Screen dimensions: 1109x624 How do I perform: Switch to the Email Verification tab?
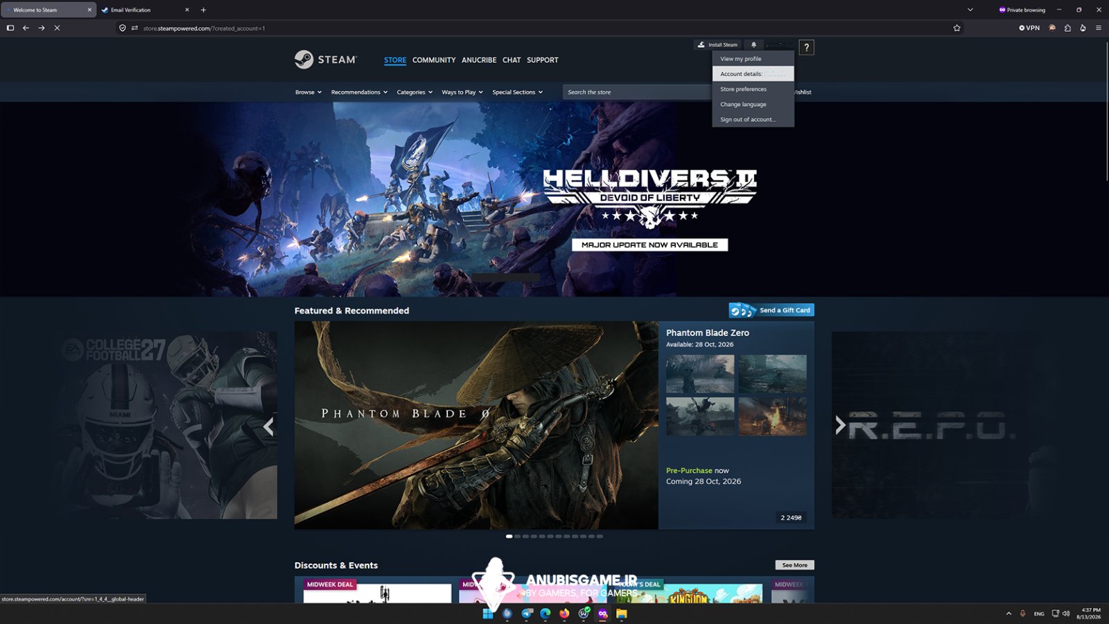pyautogui.click(x=146, y=10)
